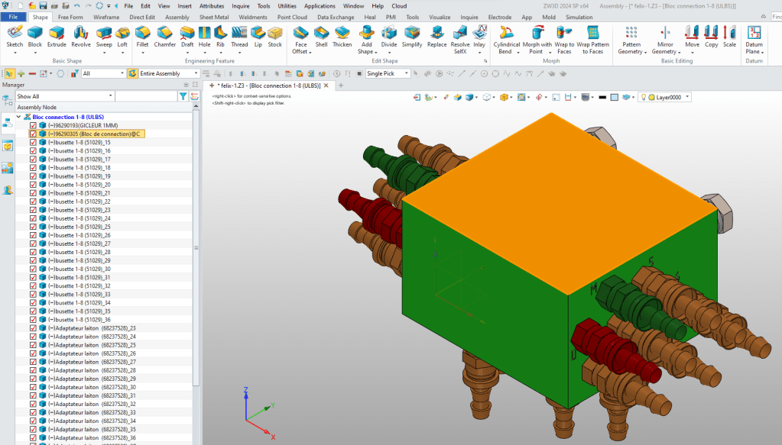Viewport: 782px width, 445px height.
Task: Uncheck the 96290193 (GICLEUR 1MM) component checkbox
Action: click(x=33, y=125)
